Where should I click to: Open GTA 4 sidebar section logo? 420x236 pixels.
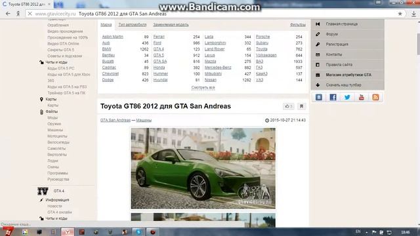tap(43, 191)
